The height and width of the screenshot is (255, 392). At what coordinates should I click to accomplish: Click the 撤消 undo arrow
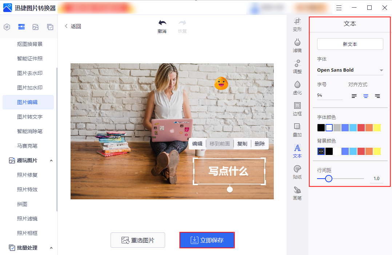click(162, 26)
